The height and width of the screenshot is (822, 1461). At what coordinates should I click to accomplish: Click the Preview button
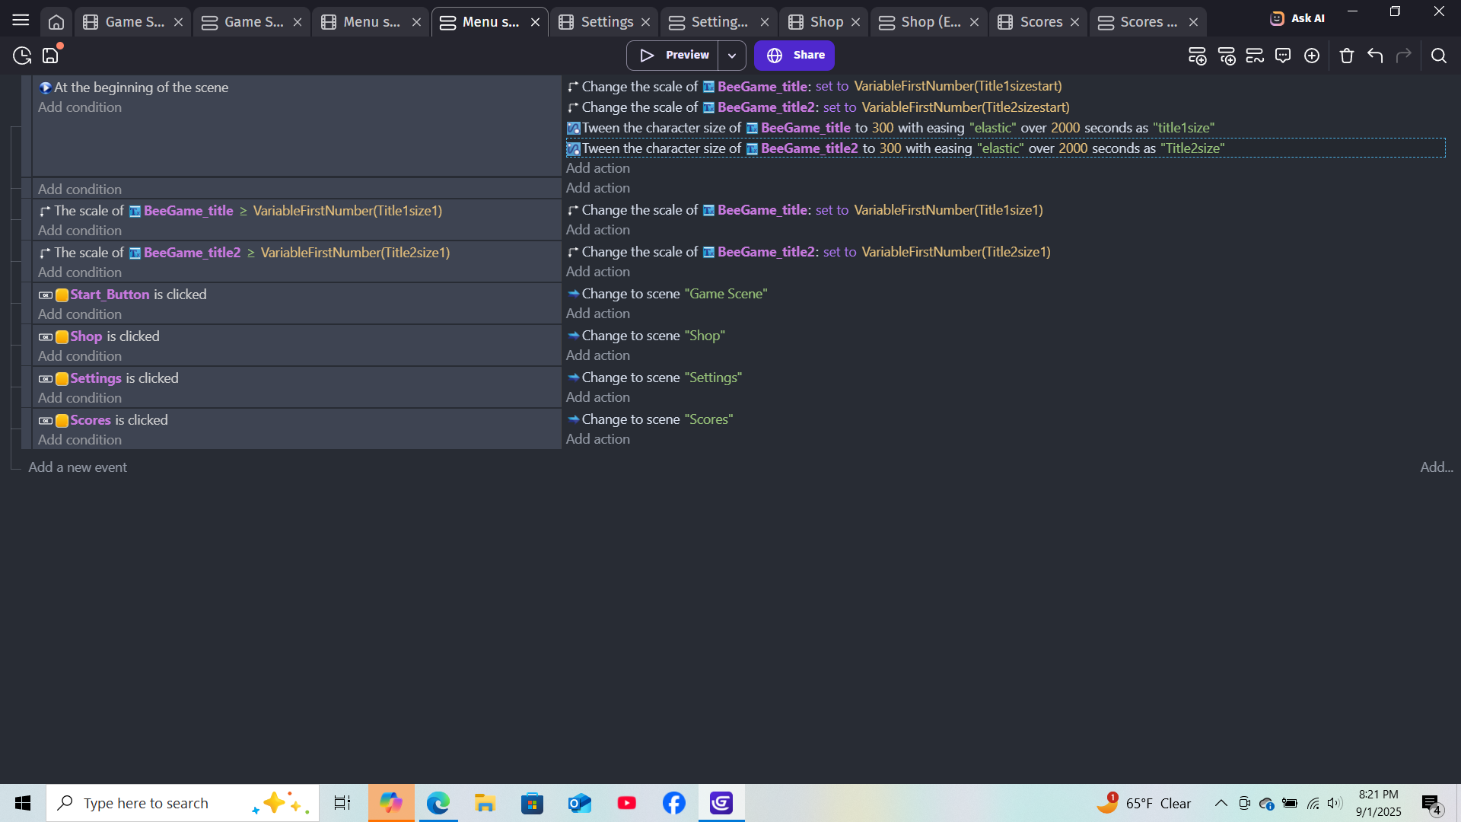tap(673, 56)
